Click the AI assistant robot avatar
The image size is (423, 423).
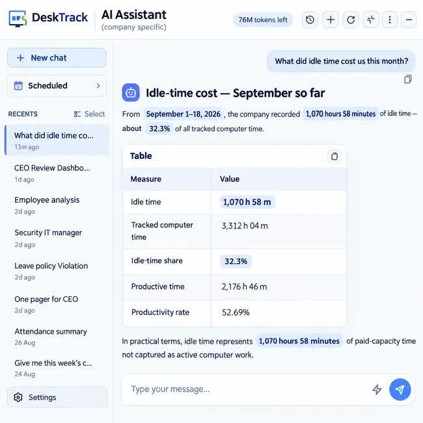pos(131,92)
